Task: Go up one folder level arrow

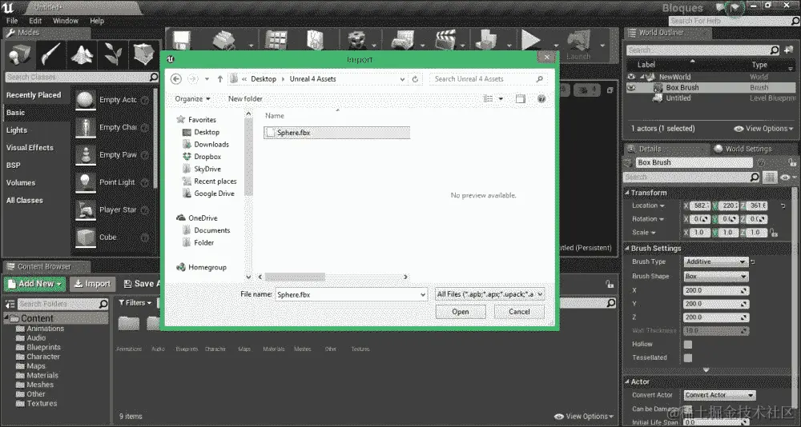Action: click(x=219, y=79)
